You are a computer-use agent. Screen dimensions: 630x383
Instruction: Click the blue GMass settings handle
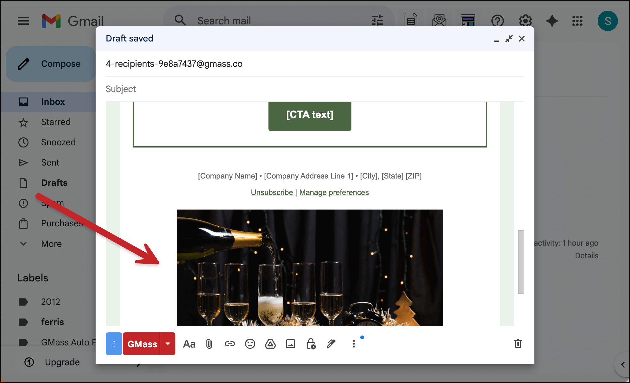click(114, 344)
